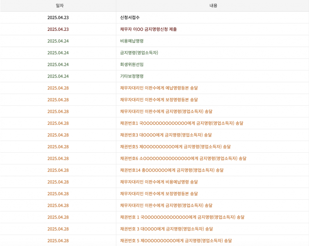Open 채무자 이OO 금지명령신청 제출 entry

148,29
